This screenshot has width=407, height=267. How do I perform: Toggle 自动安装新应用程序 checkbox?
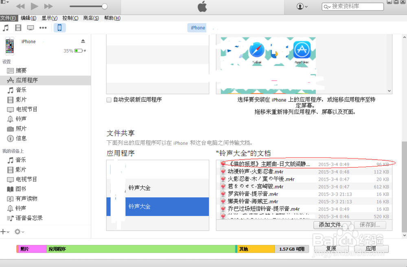pyautogui.click(x=109, y=100)
